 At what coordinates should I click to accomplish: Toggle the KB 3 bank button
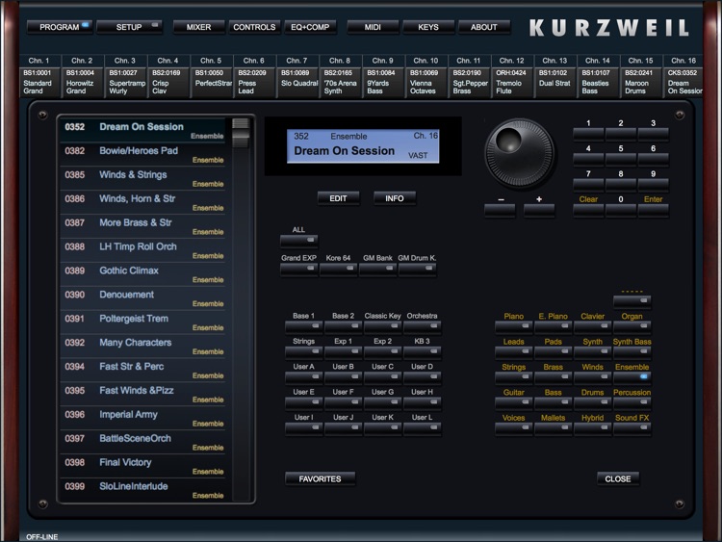point(423,352)
